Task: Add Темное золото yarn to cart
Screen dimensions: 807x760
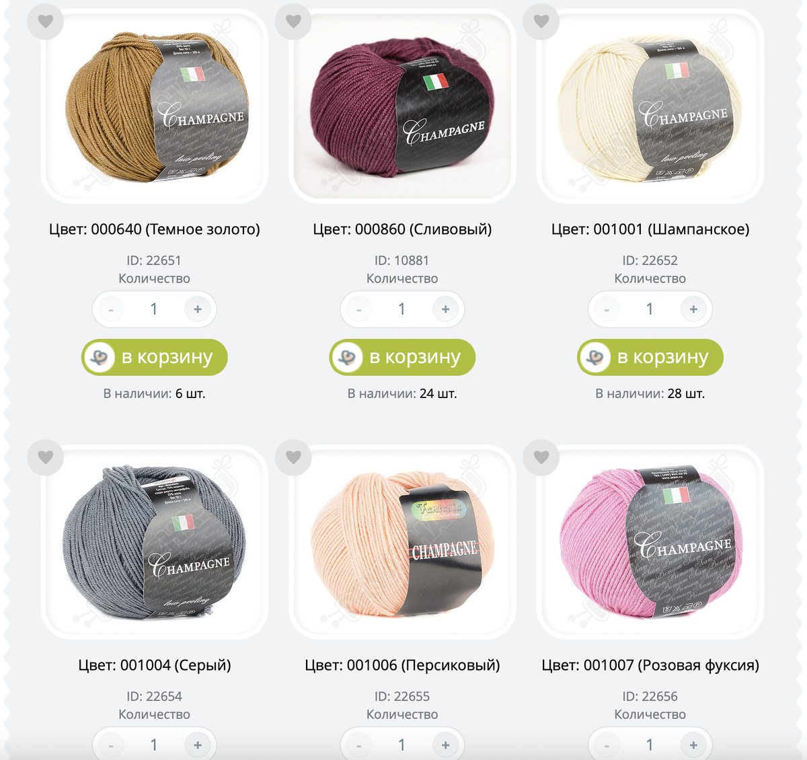Action: point(155,357)
